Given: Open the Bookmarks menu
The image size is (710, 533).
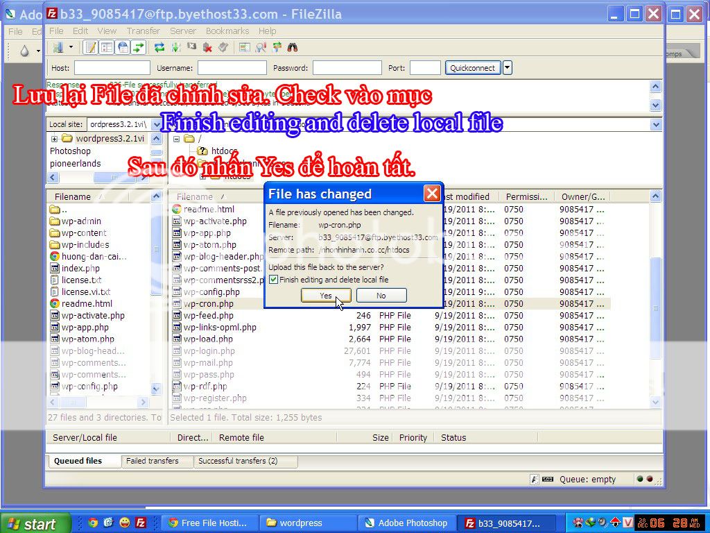Looking at the screenshot, I should (227, 31).
